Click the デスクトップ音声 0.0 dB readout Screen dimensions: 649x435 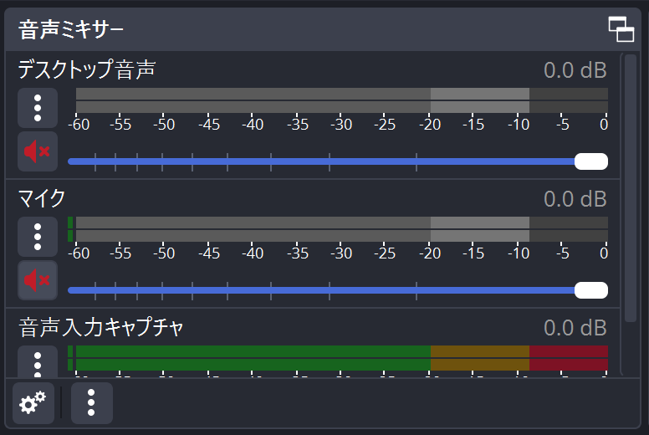click(575, 70)
